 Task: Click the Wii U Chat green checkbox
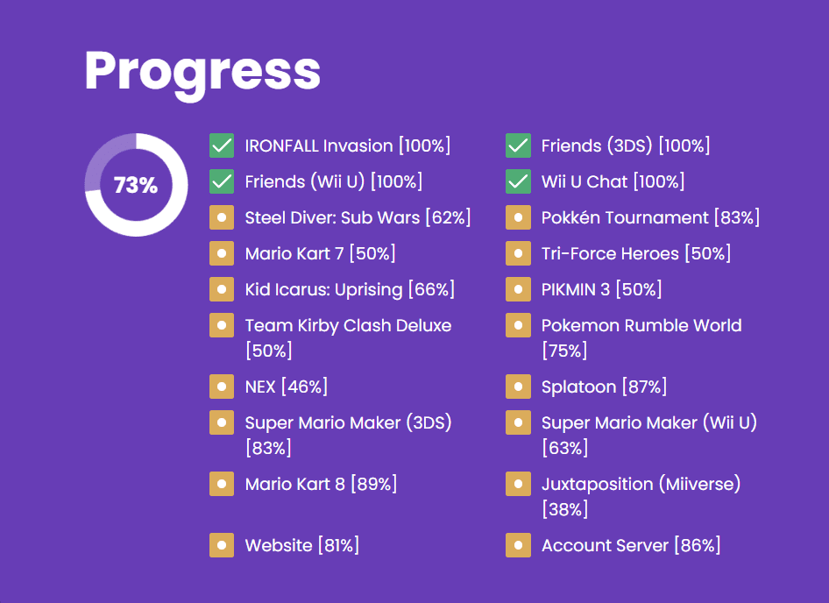(x=518, y=181)
